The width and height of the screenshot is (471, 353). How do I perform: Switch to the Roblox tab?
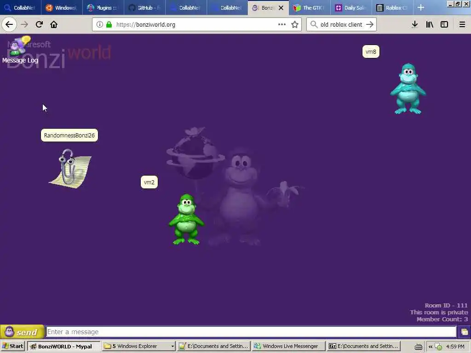pyautogui.click(x=393, y=8)
